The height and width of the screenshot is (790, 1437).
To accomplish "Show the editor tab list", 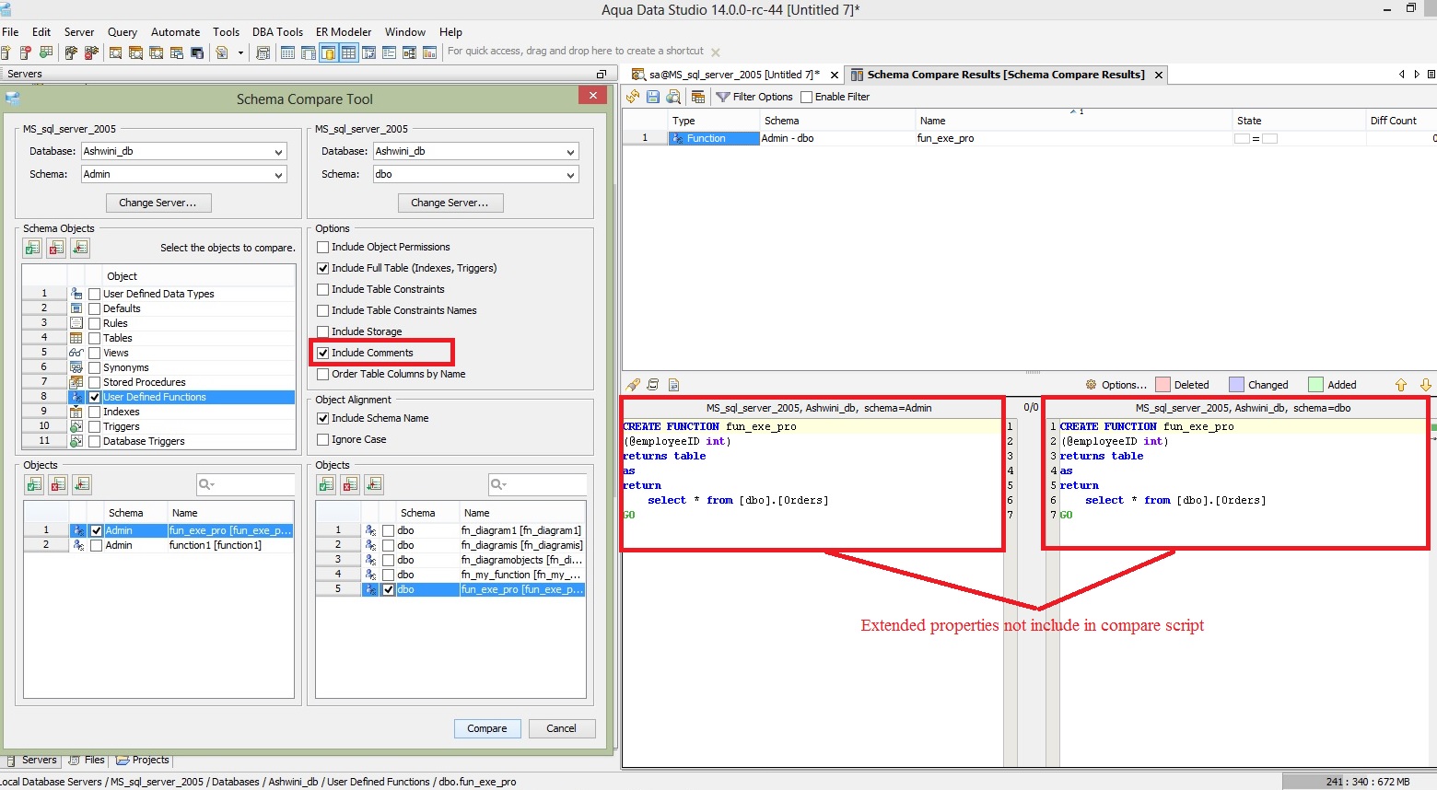I will [x=1431, y=74].
